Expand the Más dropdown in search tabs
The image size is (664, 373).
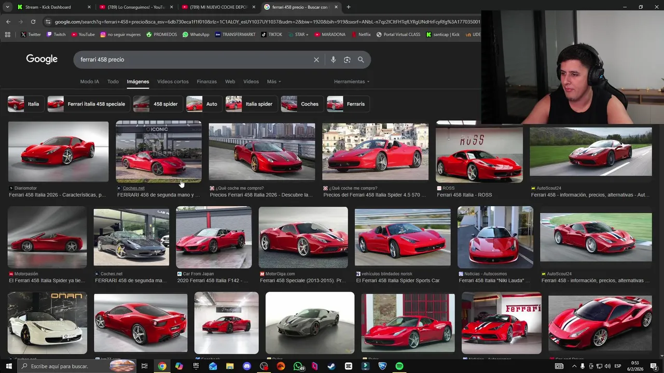click(273, 81)
